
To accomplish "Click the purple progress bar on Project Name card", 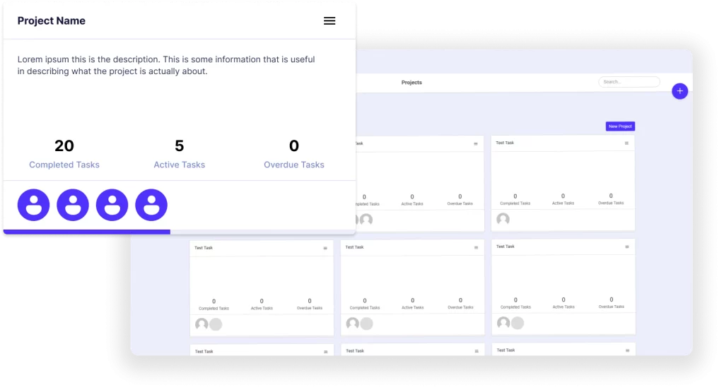I will (x=86, y=232).
